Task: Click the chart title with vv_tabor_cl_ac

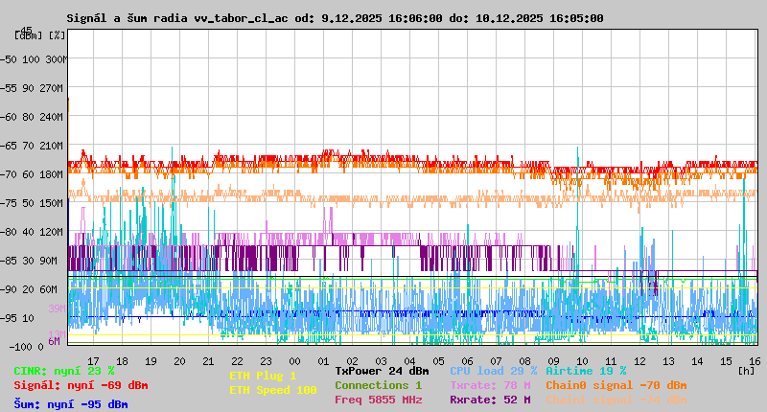Action: point(335,18)
